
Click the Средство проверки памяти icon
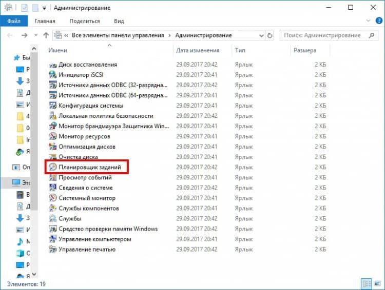click(x=53, y=229)
